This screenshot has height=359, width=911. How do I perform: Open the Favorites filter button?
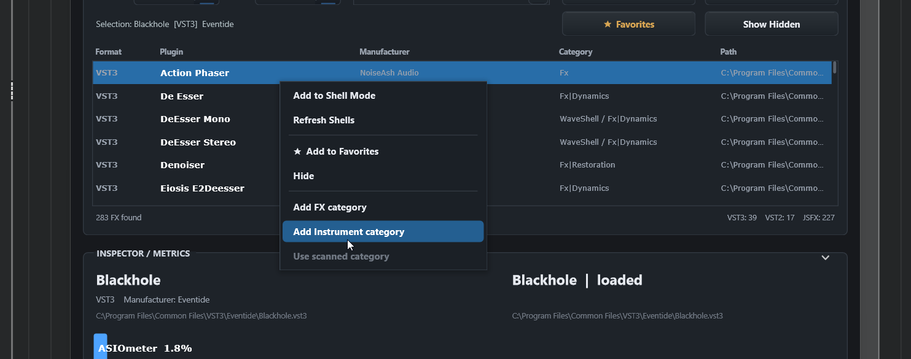tap(628, 25)
